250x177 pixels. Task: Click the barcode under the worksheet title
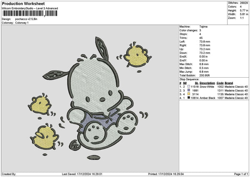[x=30, y=13]
